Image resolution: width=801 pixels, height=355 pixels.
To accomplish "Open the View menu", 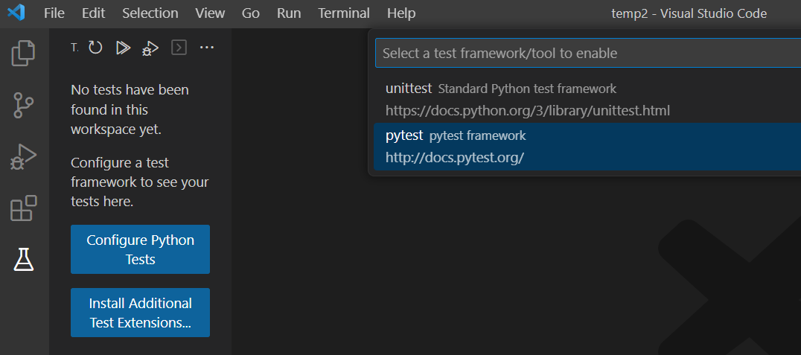I will pos(210,13).
